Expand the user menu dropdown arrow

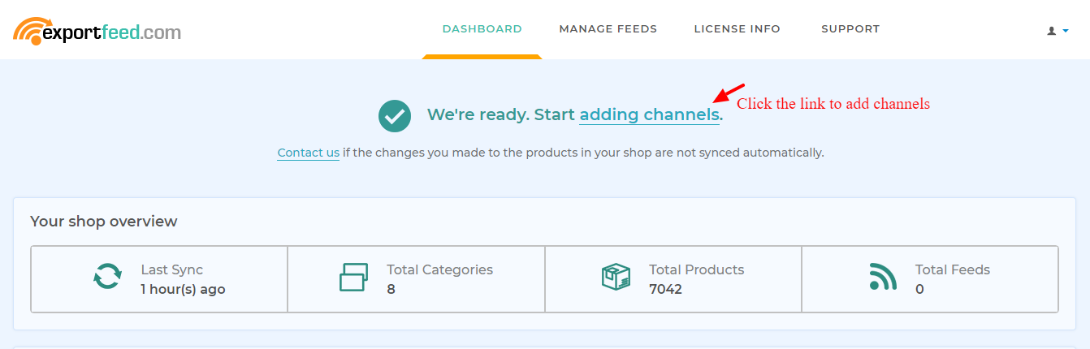1066,30
